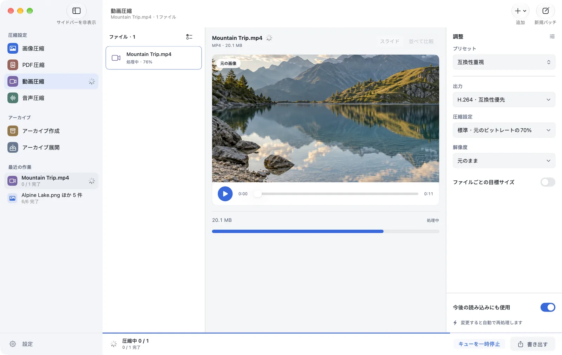Image resolution: width=562 pixels, height=355 pixels.
Task: Click 変更すると自動で再処理します note
Action: coord(491,323)
